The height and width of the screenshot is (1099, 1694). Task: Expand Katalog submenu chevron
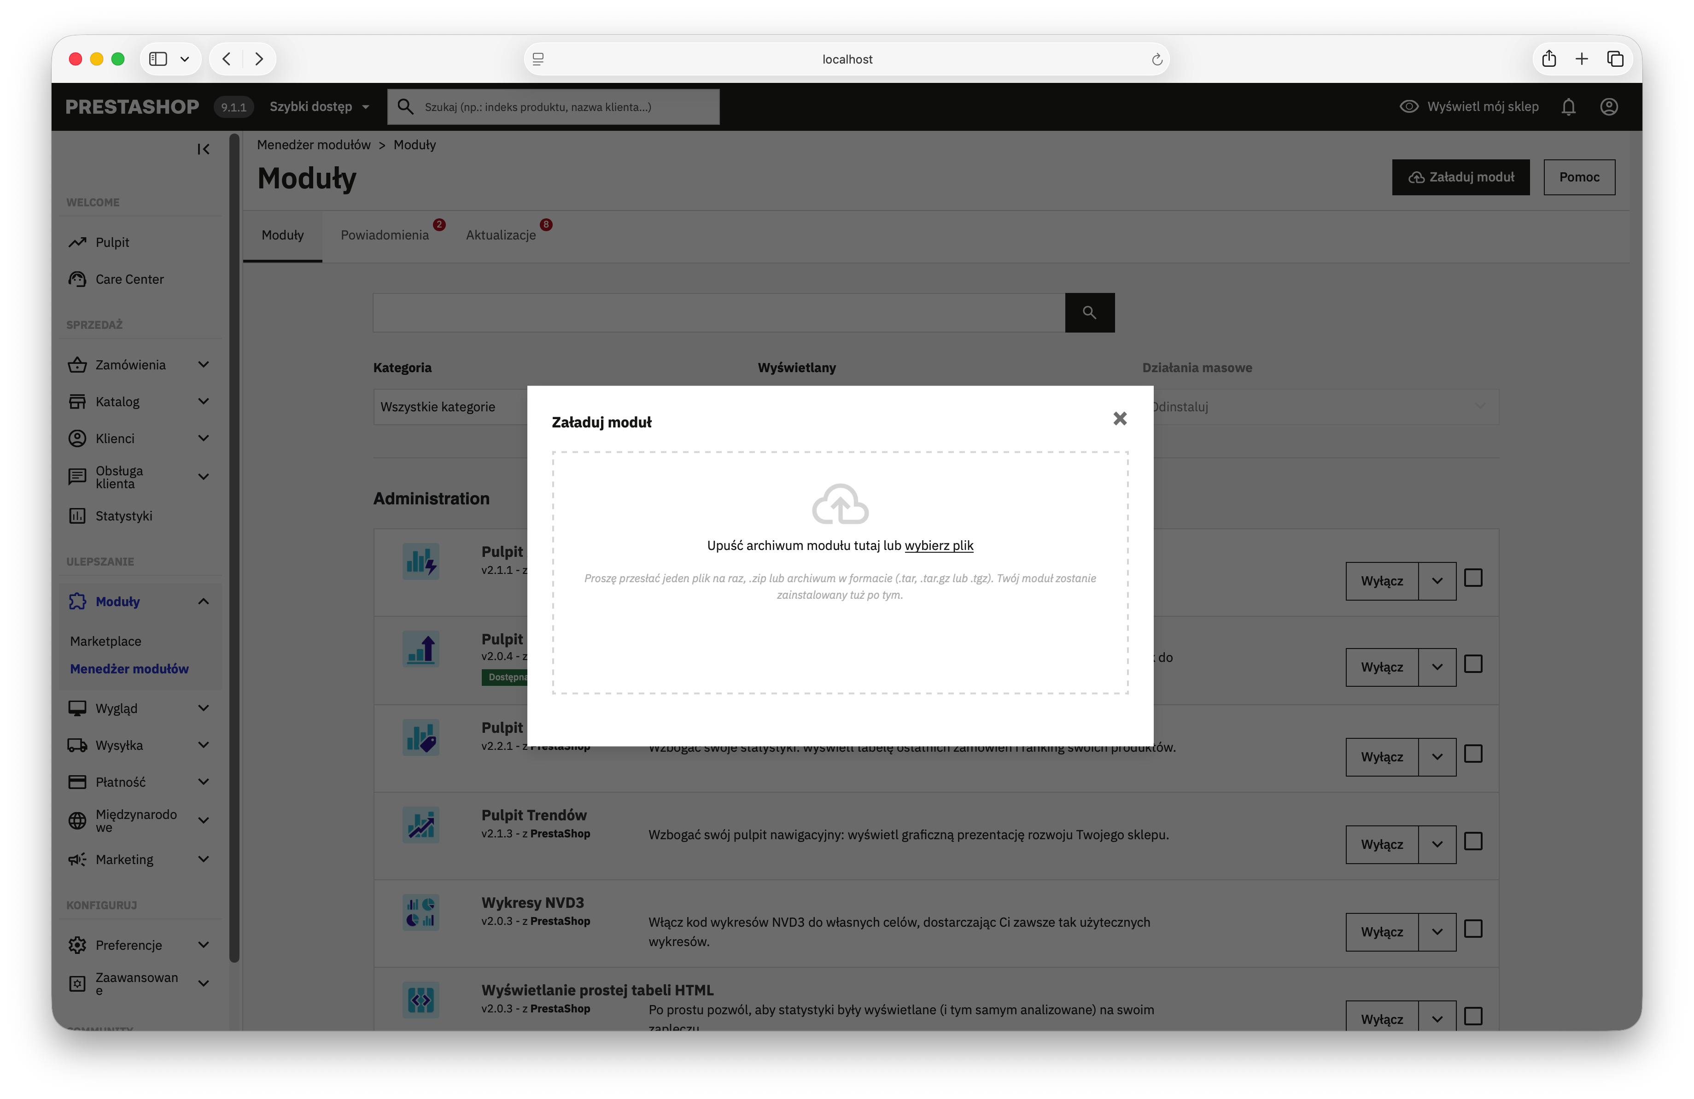pos(204,402)
